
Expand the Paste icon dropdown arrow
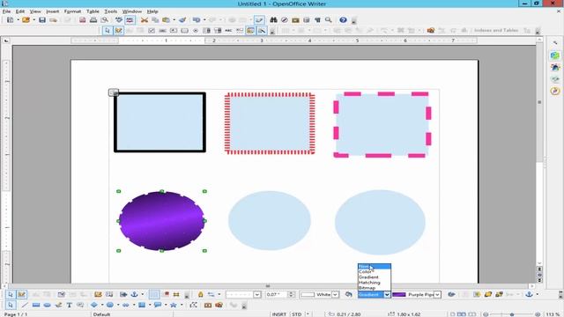pos(174,20)
